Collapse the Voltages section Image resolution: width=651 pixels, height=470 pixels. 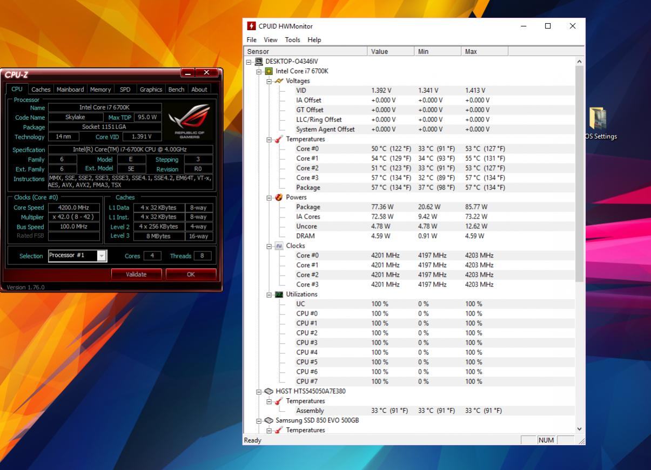pos(269,81)
